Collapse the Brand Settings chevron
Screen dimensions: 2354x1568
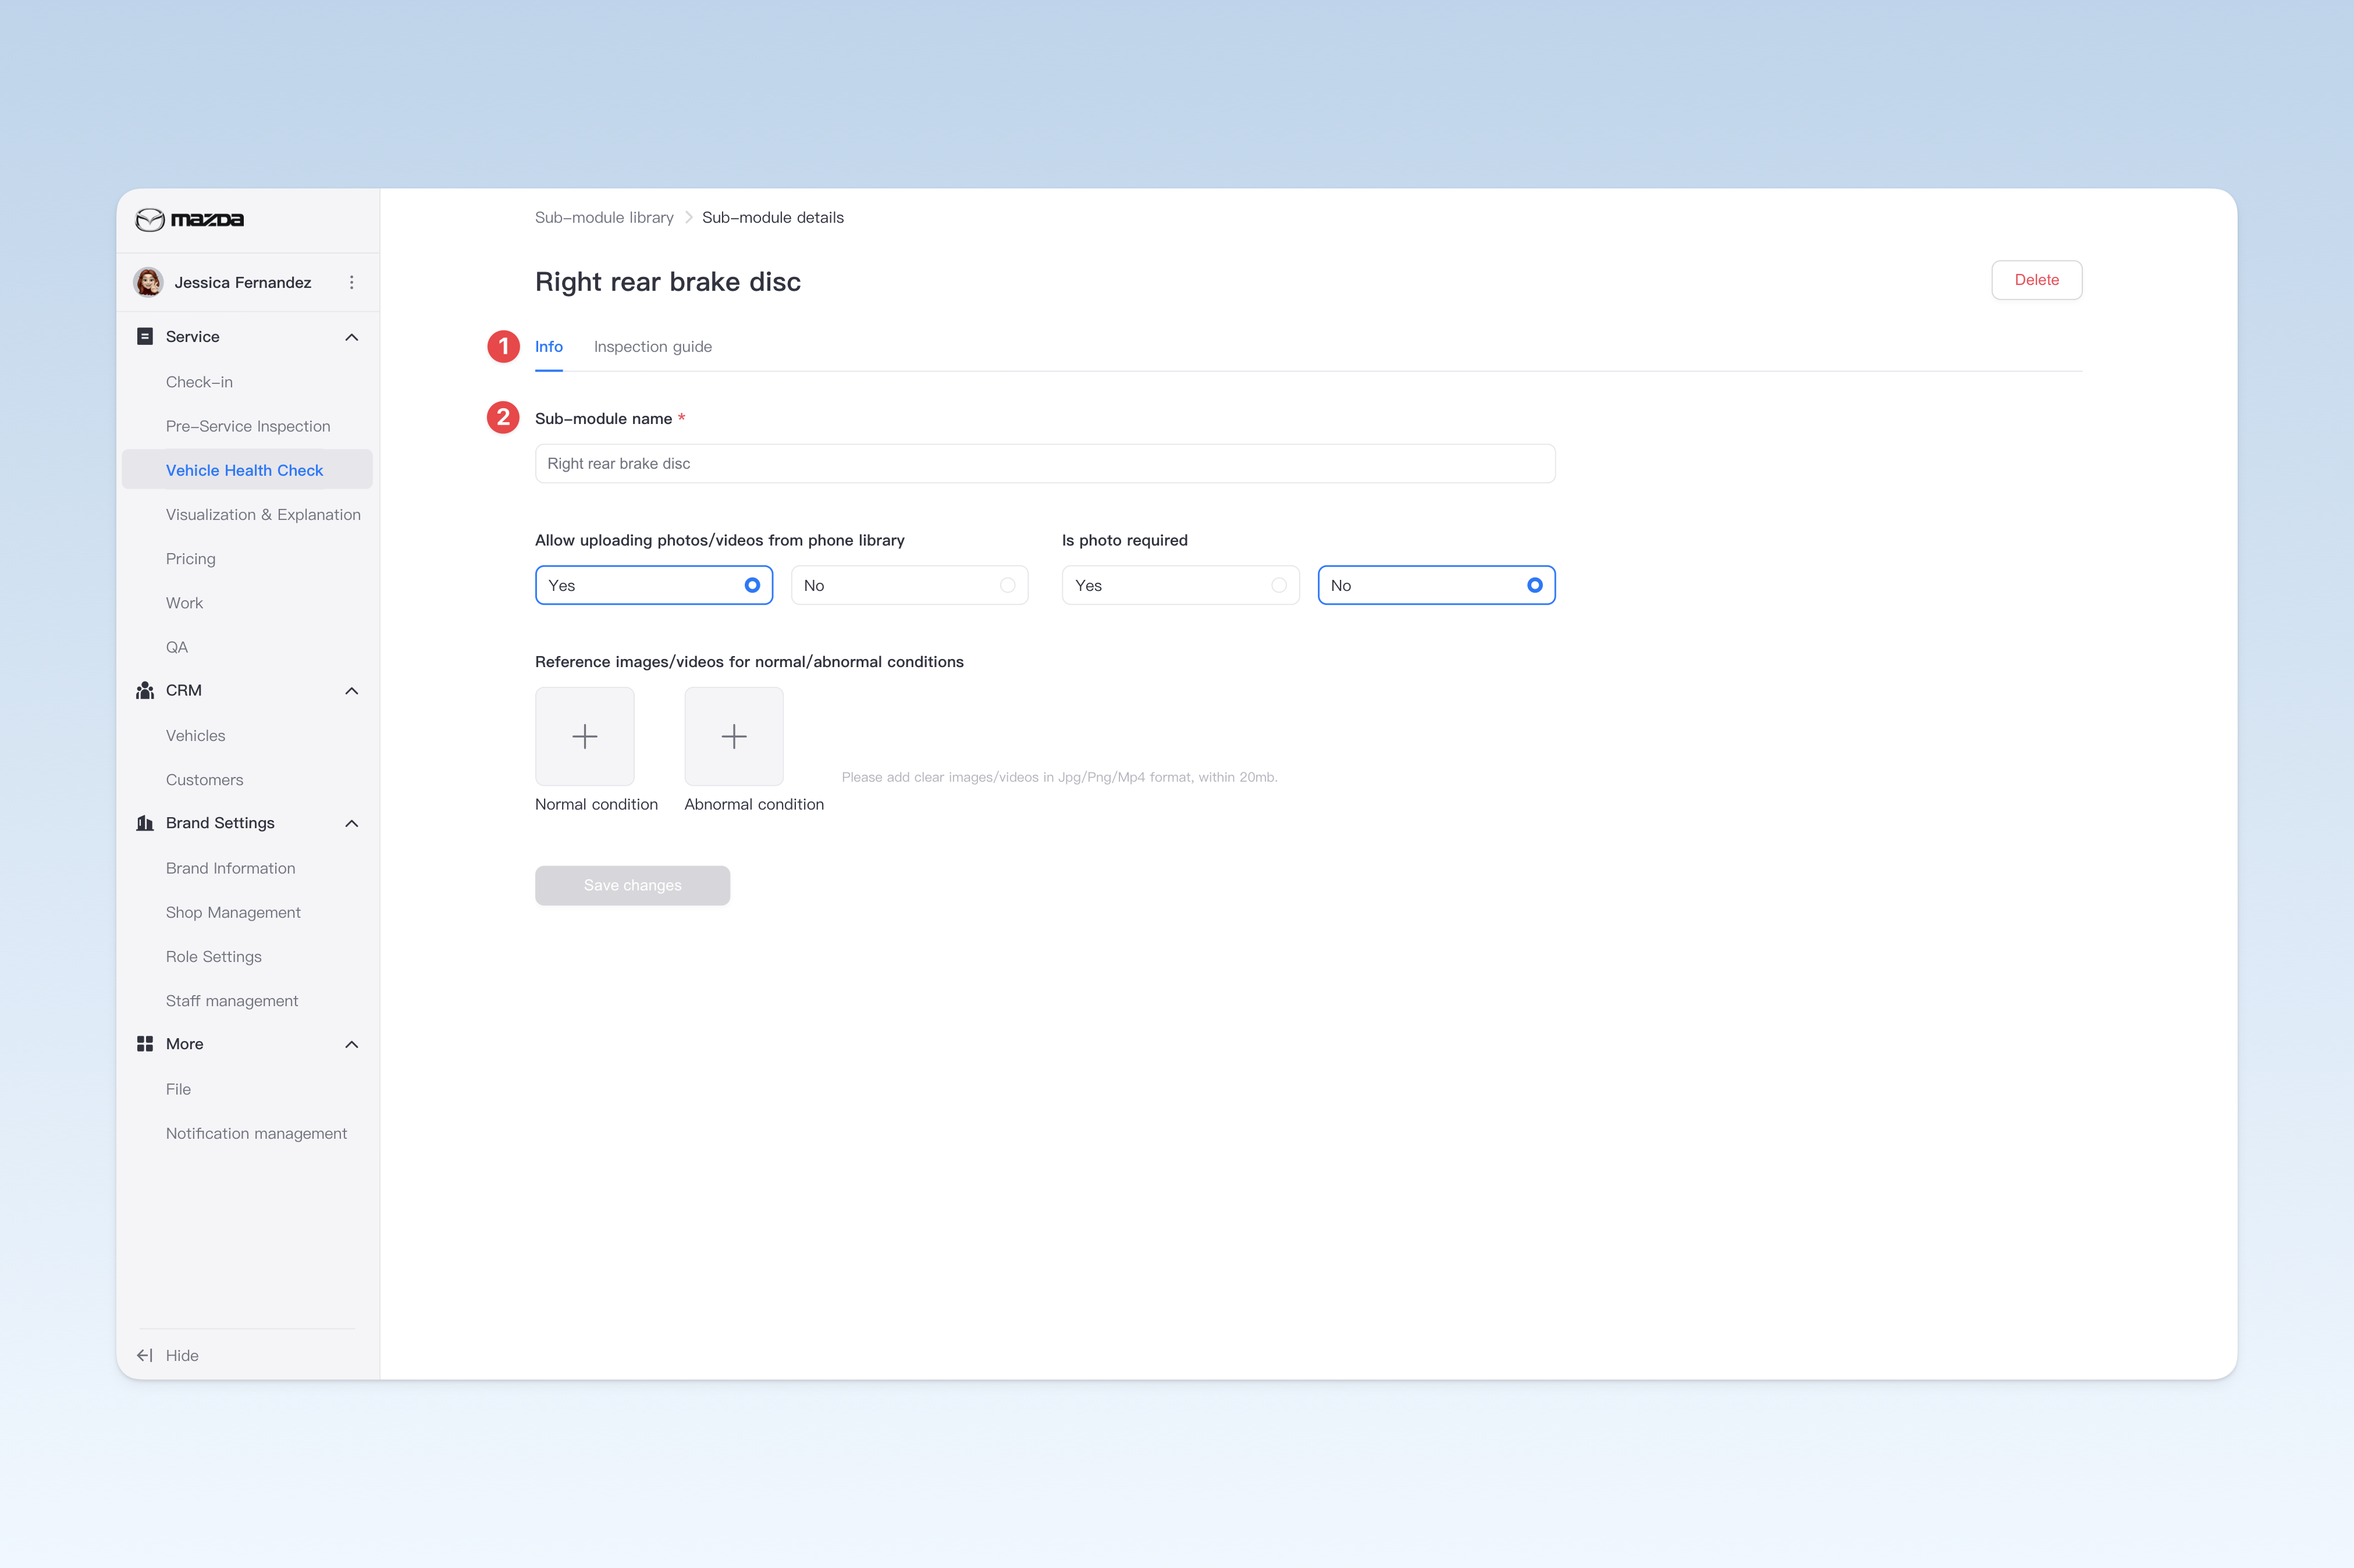tap(351, 824)
